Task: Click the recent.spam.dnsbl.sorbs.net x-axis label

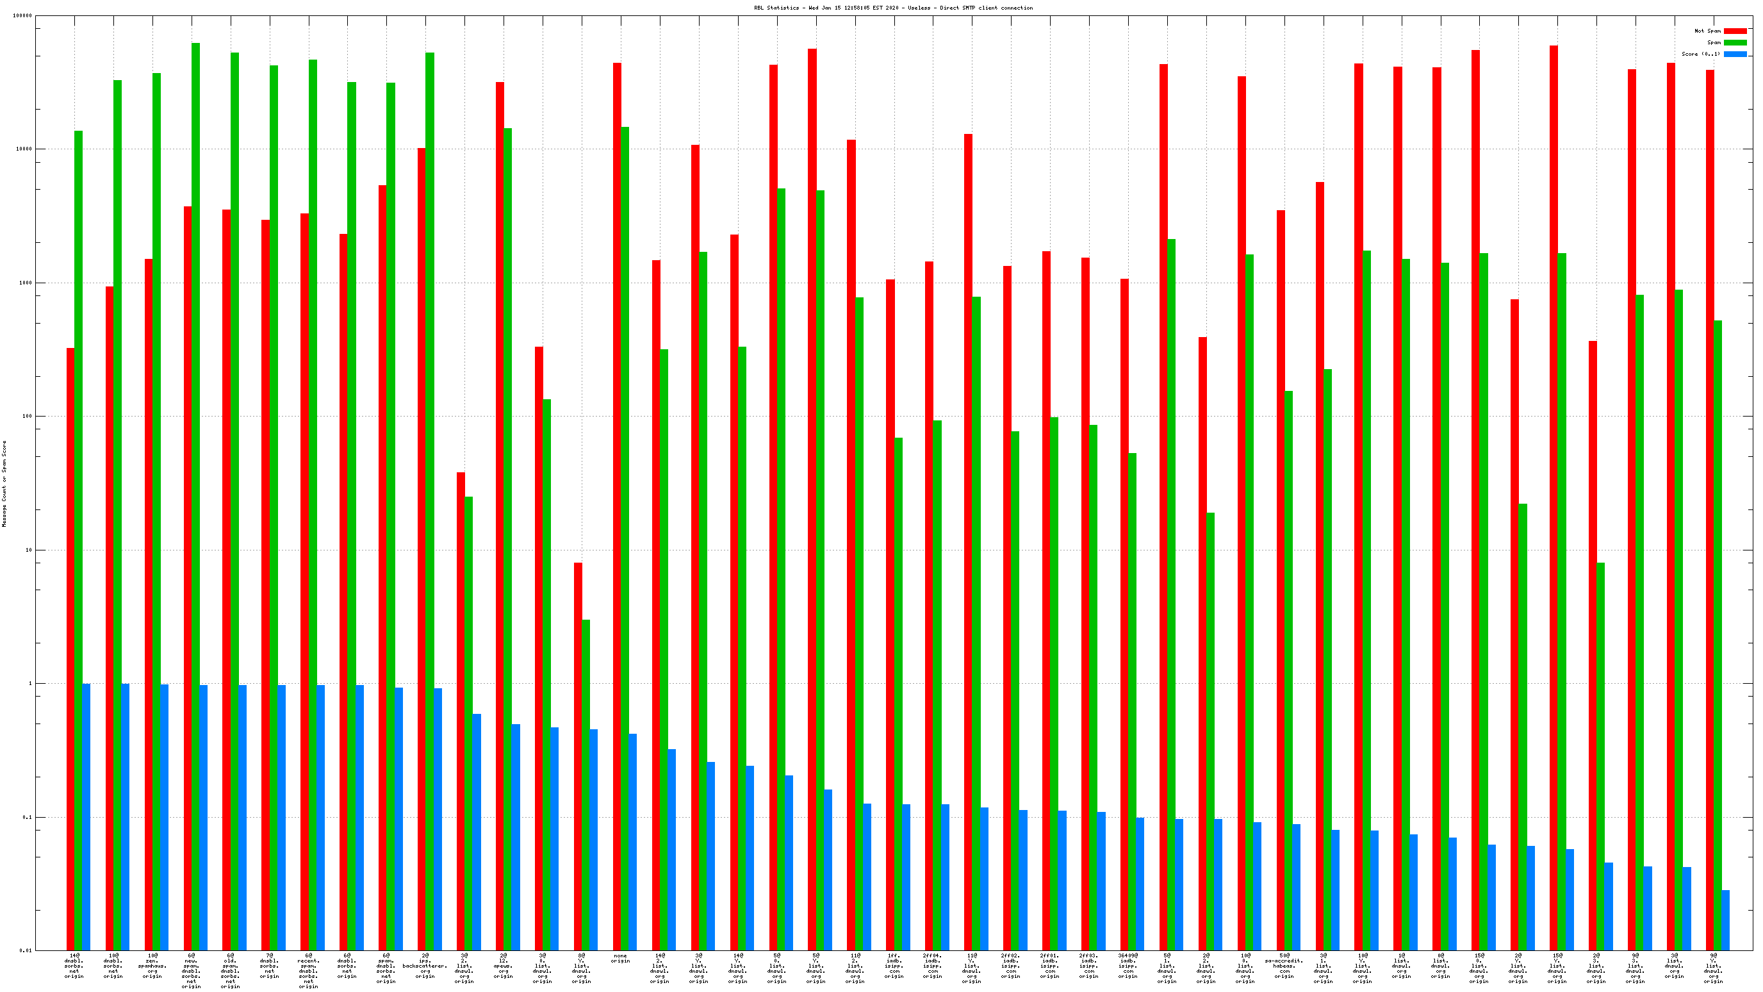Action: pyautogui.click(x=309, y=970)
